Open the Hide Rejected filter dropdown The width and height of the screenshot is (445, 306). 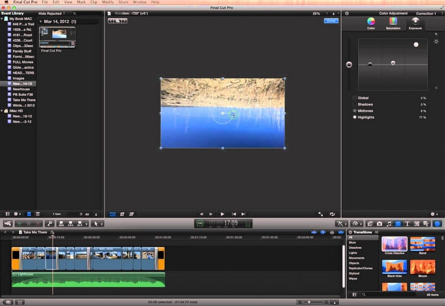[x=52, y=13]
